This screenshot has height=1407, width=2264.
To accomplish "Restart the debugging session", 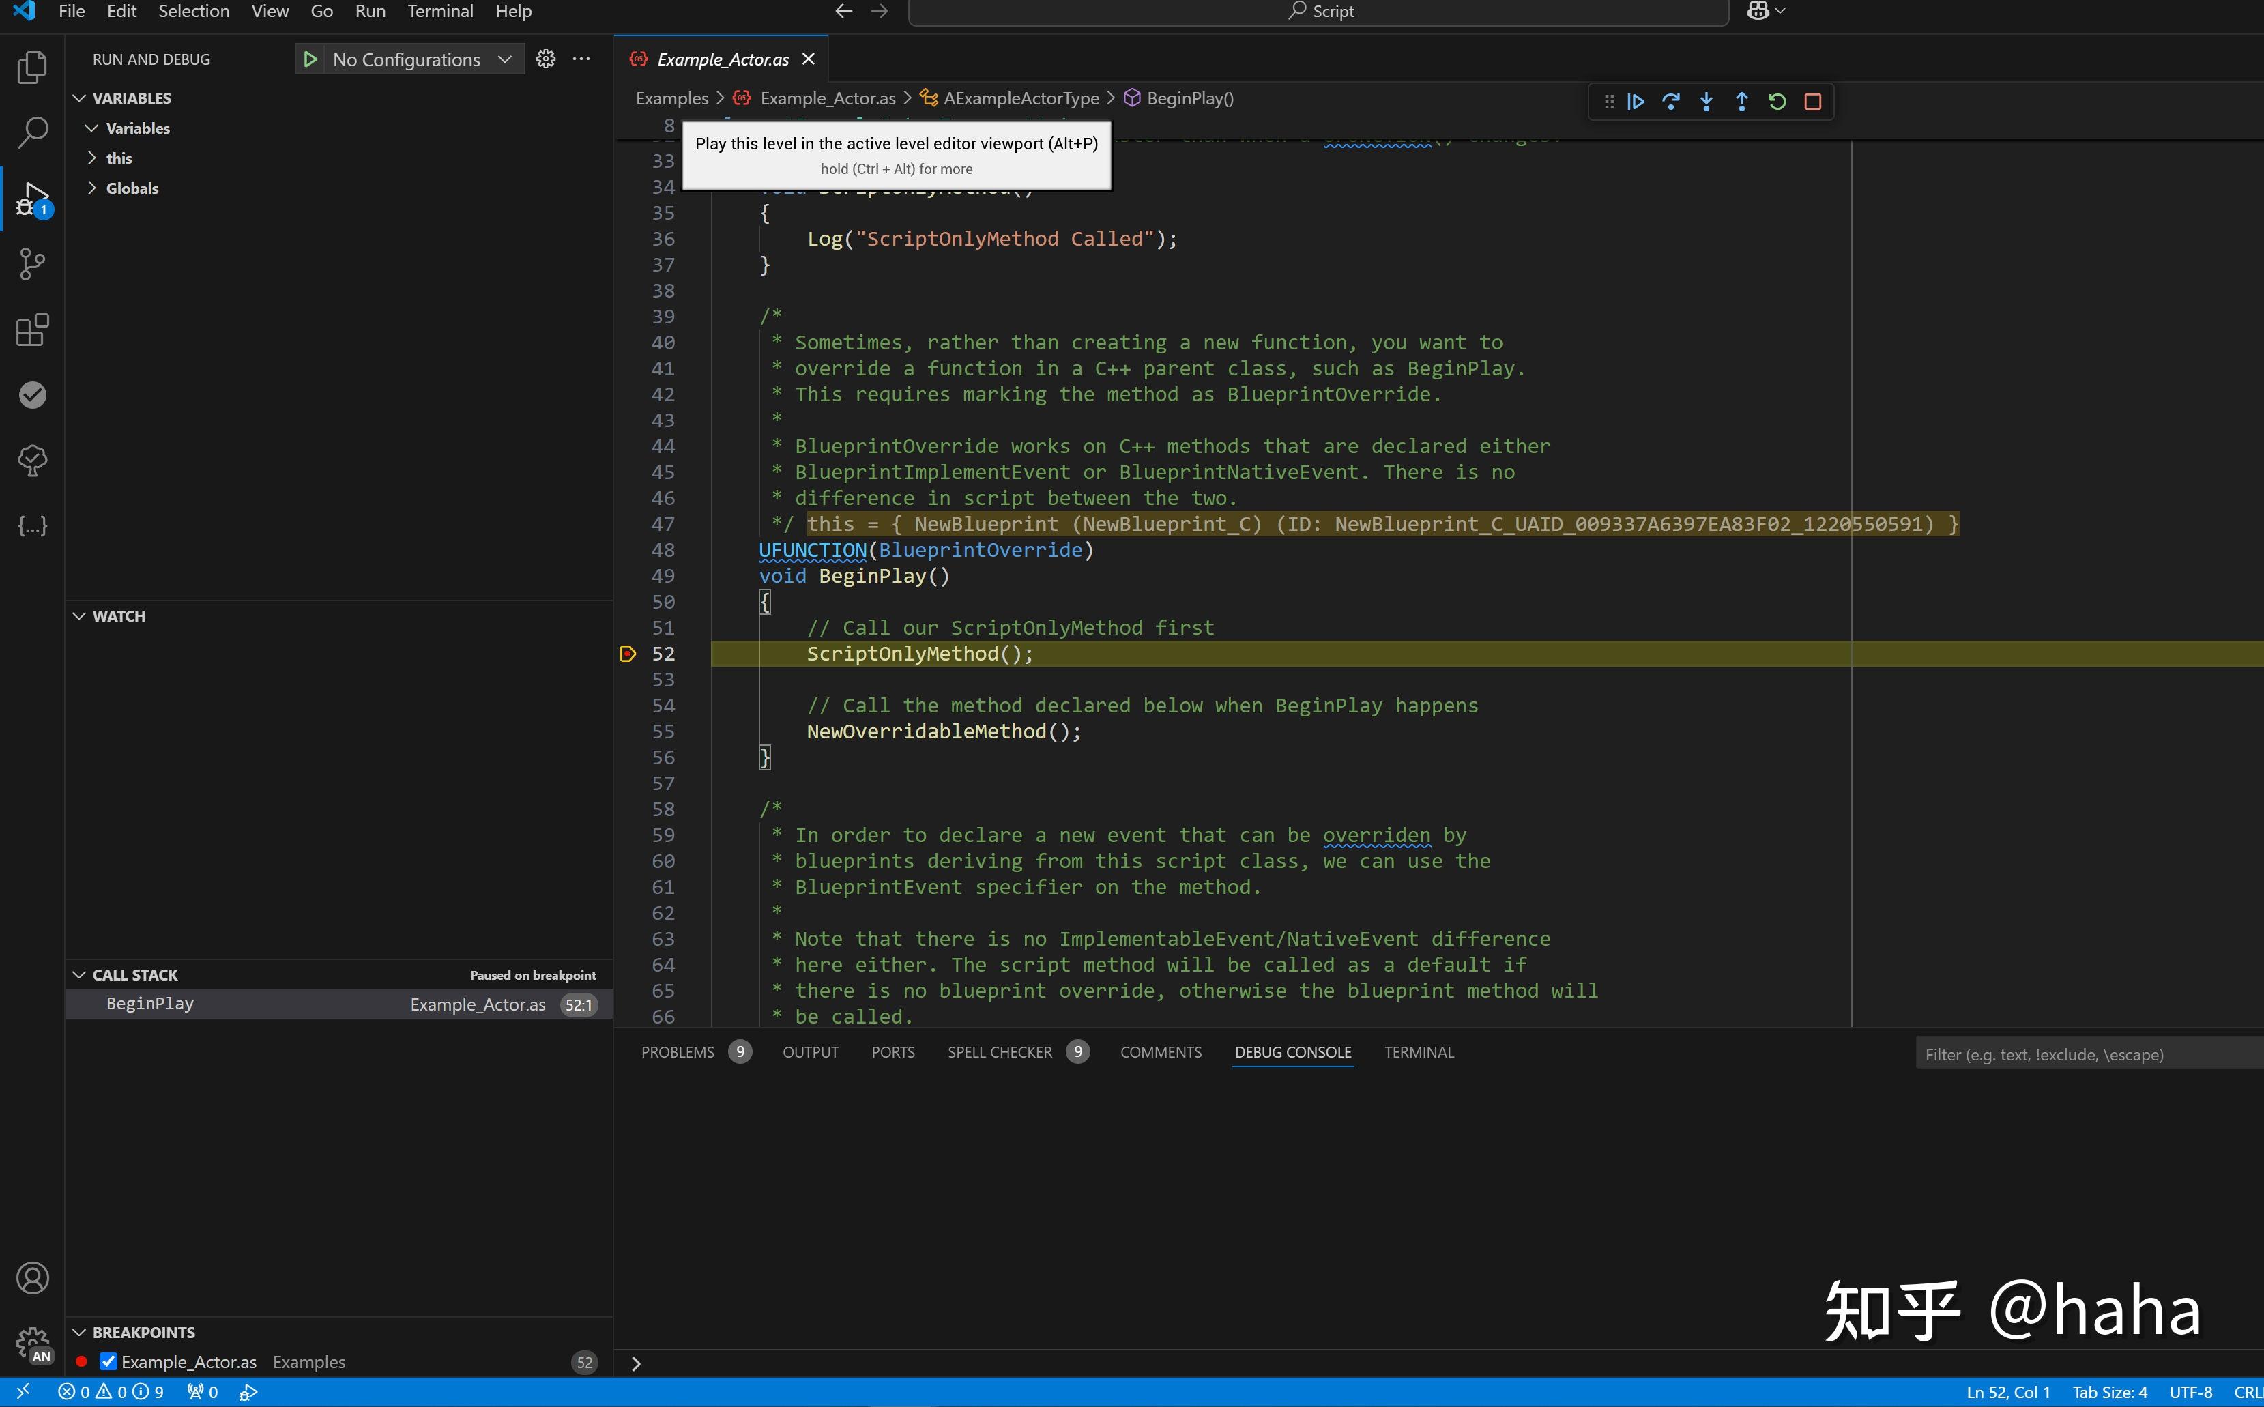I will 1776,102.
